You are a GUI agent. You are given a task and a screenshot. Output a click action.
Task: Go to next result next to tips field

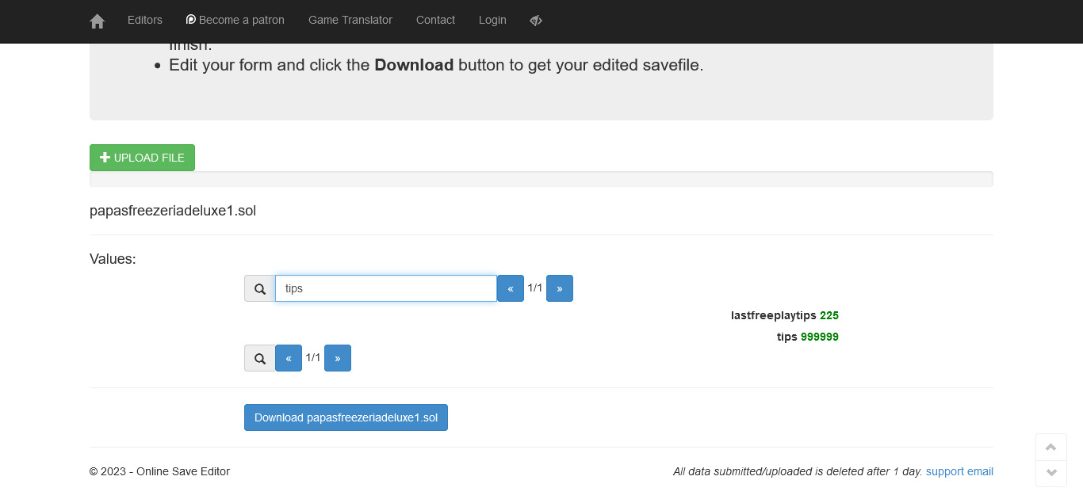coord(560,288)
